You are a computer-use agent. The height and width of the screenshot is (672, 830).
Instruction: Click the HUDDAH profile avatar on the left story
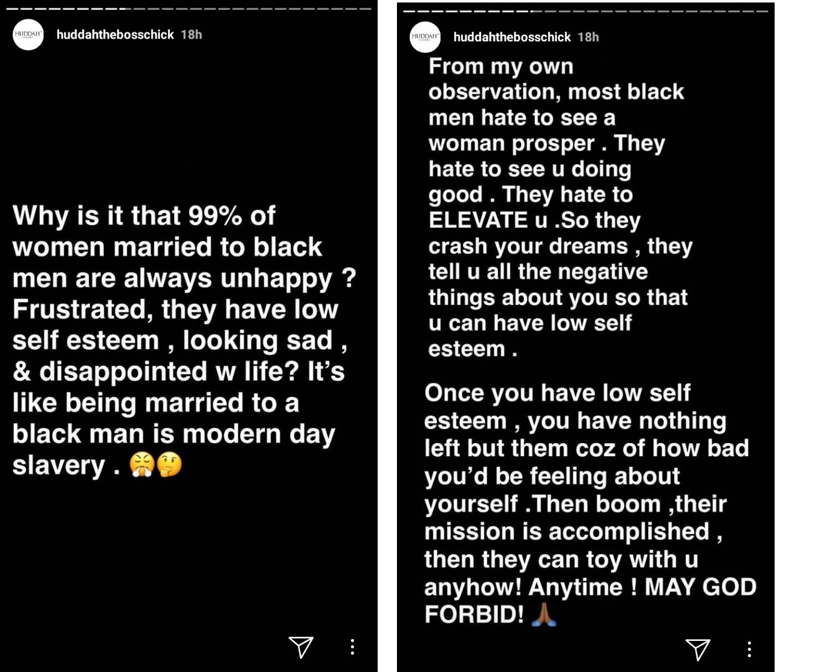tap(29, 35)
